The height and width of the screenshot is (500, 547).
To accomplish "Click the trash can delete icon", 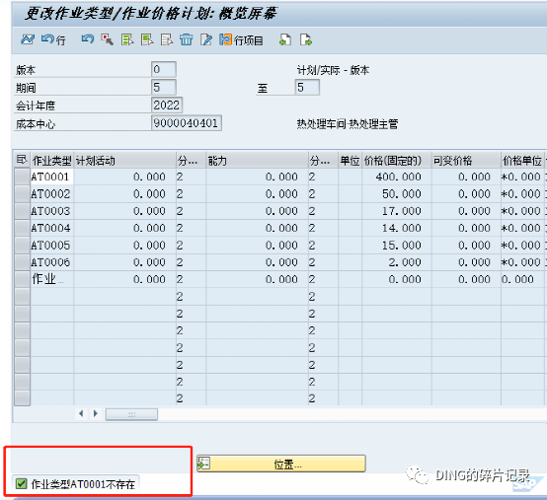I will (x=187, y=39).
